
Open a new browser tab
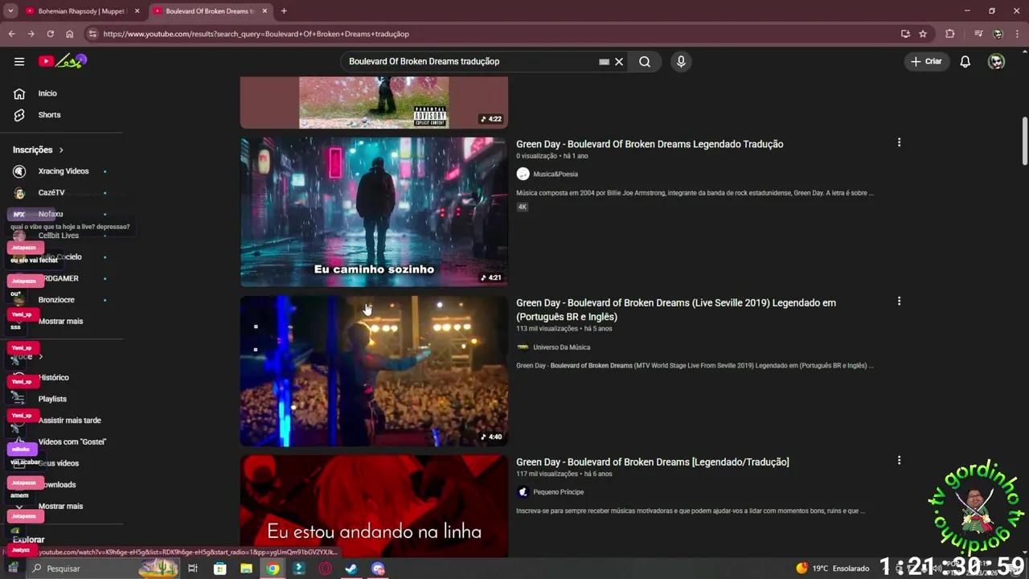[284, 11]
